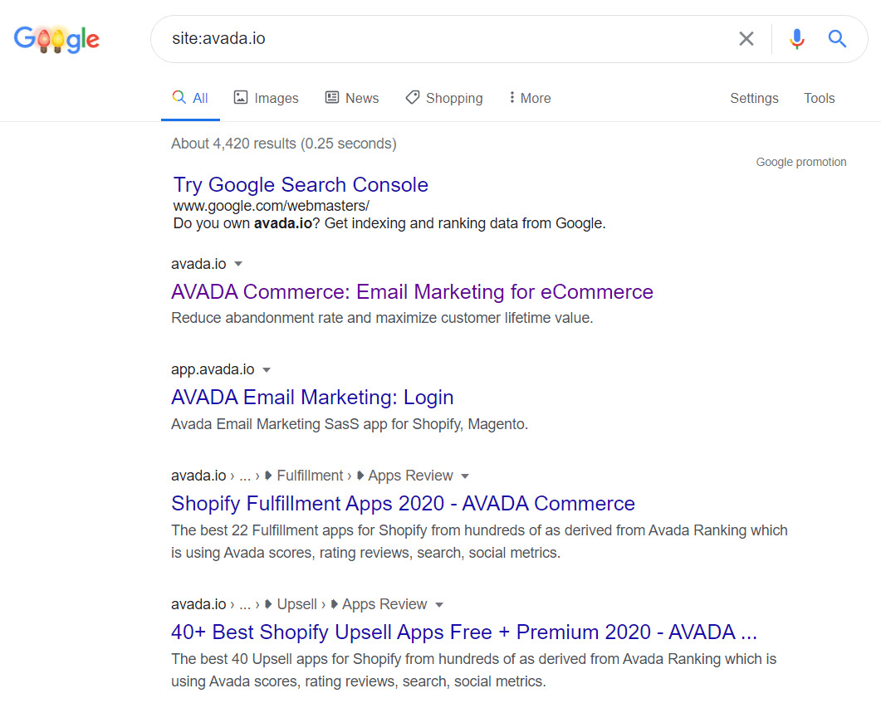This screenshot has width=881, height=703.
Task: Expand dropdown arrow next to app.avada.io
Action: point(267,369)
